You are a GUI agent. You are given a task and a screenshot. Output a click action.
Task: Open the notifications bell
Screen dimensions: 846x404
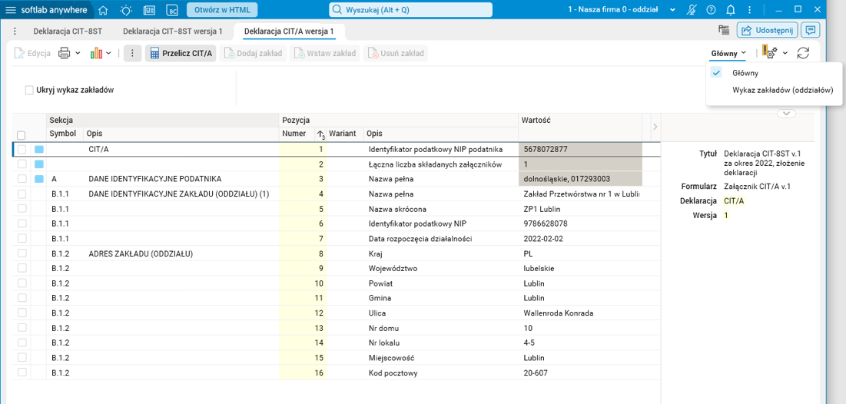[x=731, y=10]
